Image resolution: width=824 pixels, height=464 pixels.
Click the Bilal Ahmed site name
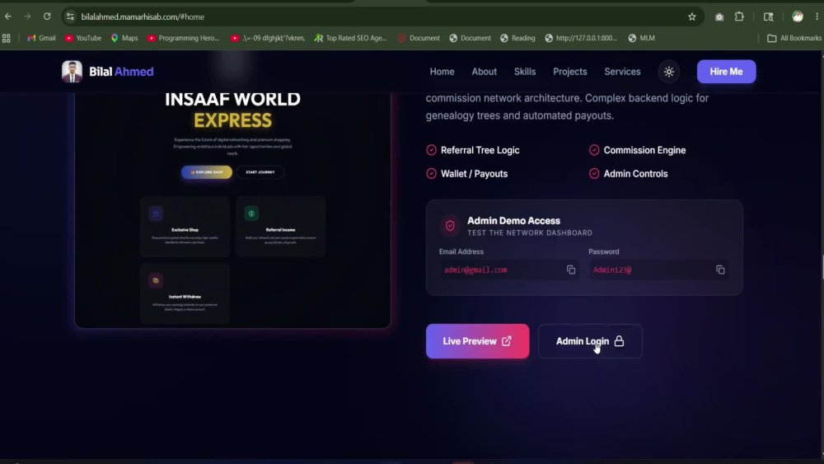point(121,72)
